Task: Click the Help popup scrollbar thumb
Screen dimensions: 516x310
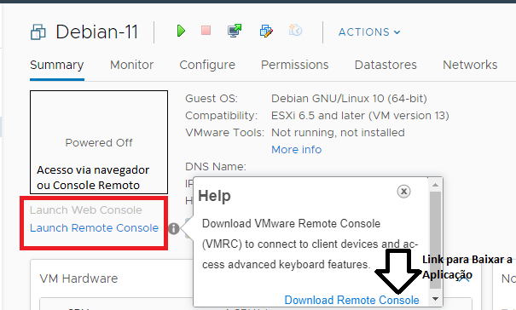Action: tap(435, 240)
